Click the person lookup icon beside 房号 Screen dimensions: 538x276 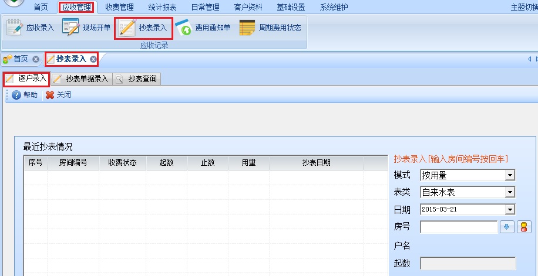coord(523,227)
